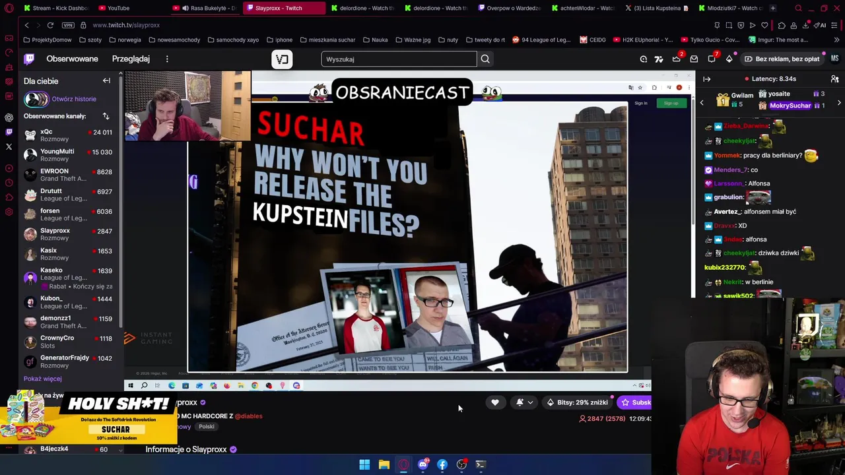Show next gift leaderboard arrow
The image size is (845, 475).
pos(839,102)
